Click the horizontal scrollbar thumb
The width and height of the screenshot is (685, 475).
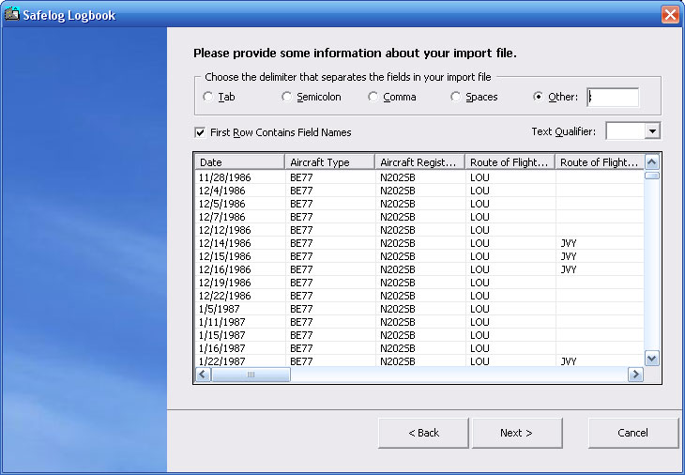[251, 375]
